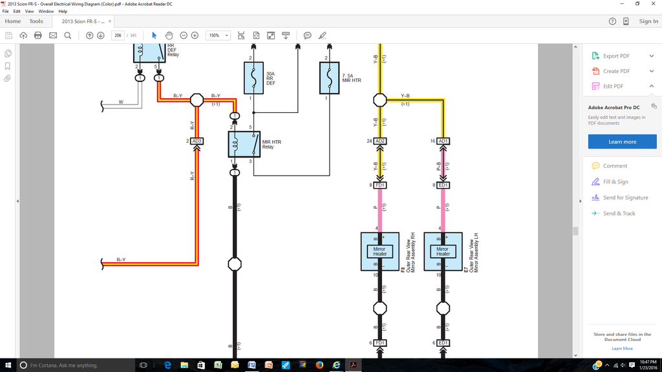662x372 pixels.
Task: Click the page number input field
Action: [x=118, y=35]
